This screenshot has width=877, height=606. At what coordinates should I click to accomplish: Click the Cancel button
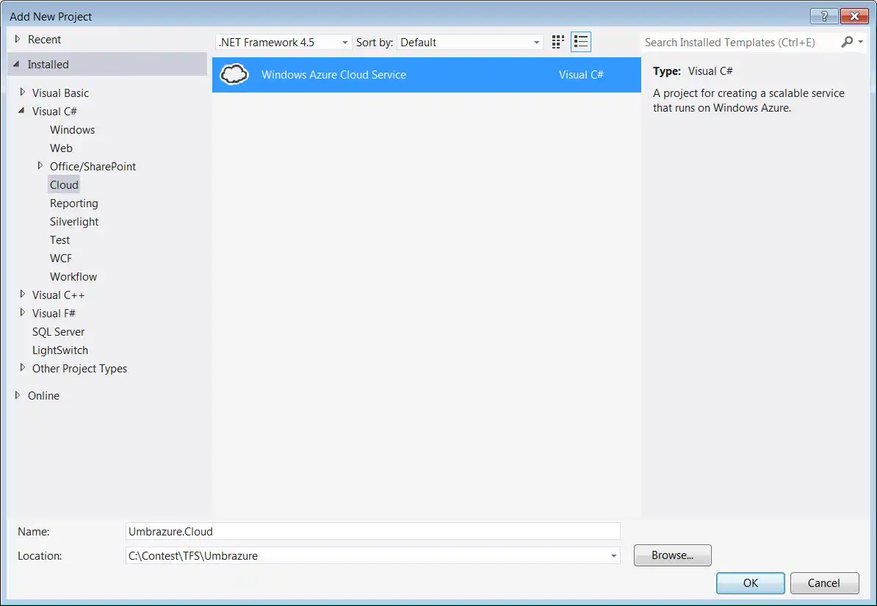[x=824, y=583]
